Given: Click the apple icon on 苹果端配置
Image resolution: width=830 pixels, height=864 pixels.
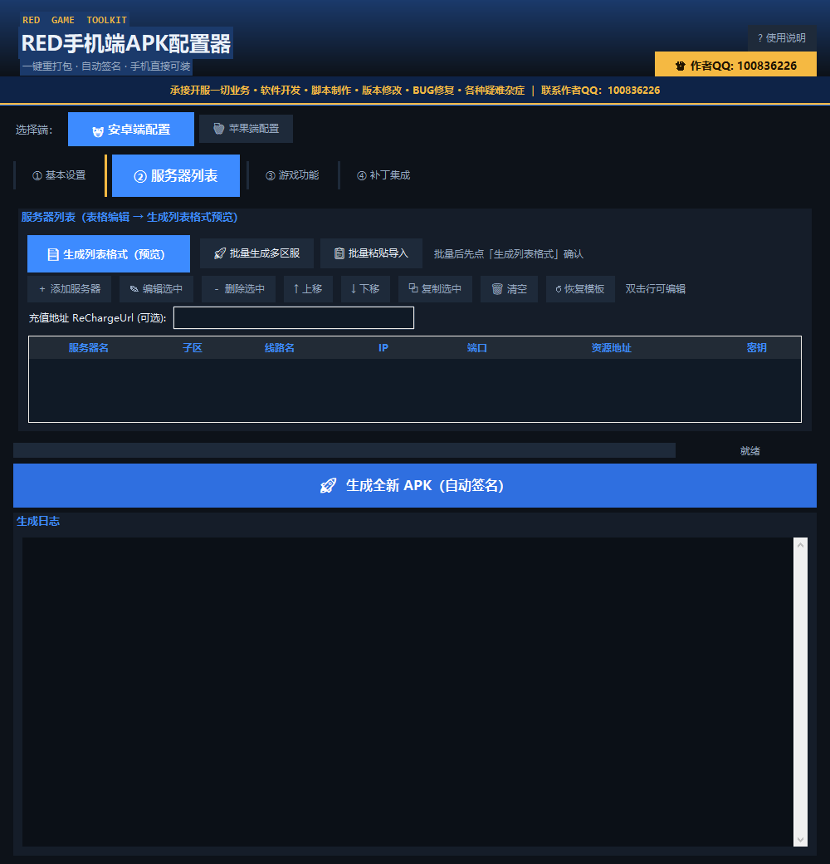Looking at the screenshot, I should 219,129.
